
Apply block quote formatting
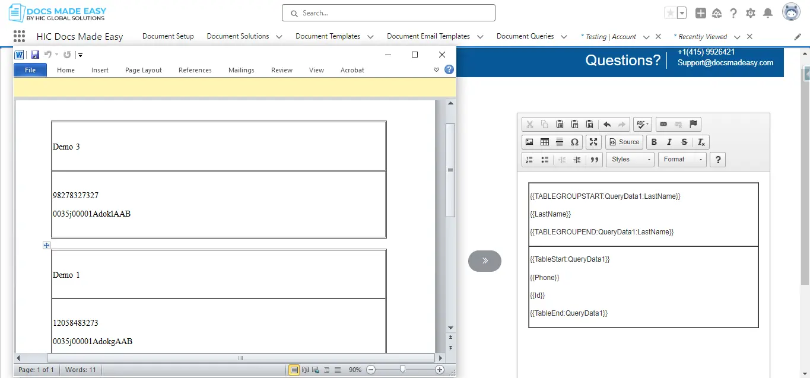coord(594,160)
